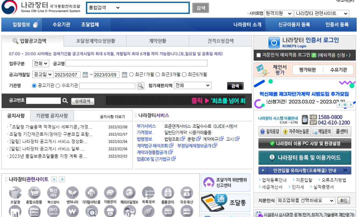This screenshot has height=217, width=358.
Task: Open 신규이용자 등록 menu
Action: [294, 25]
